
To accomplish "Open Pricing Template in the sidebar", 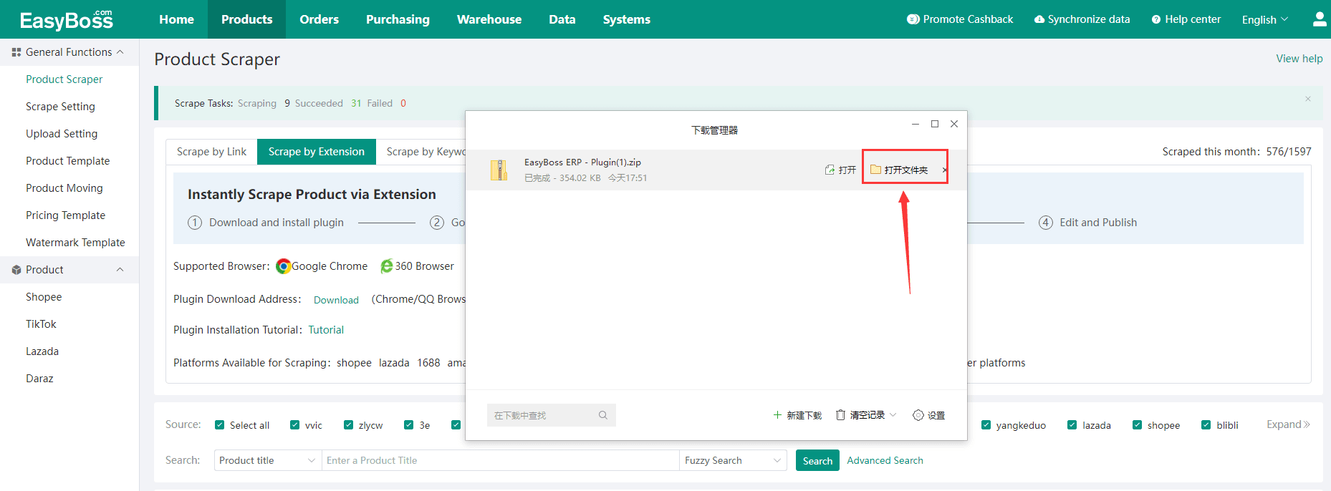I will [65, 215].
